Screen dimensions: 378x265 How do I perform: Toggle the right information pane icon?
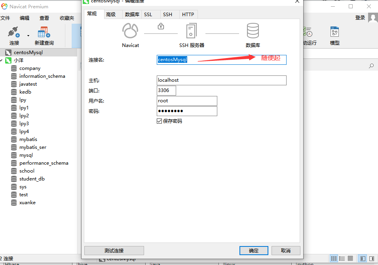click(372, 259)
